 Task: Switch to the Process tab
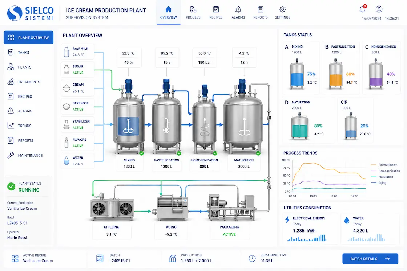tap(193, 12)
